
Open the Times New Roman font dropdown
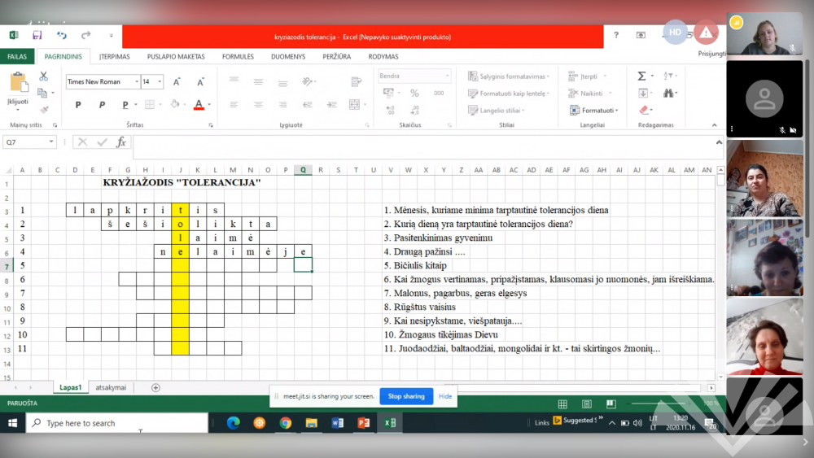135,81
